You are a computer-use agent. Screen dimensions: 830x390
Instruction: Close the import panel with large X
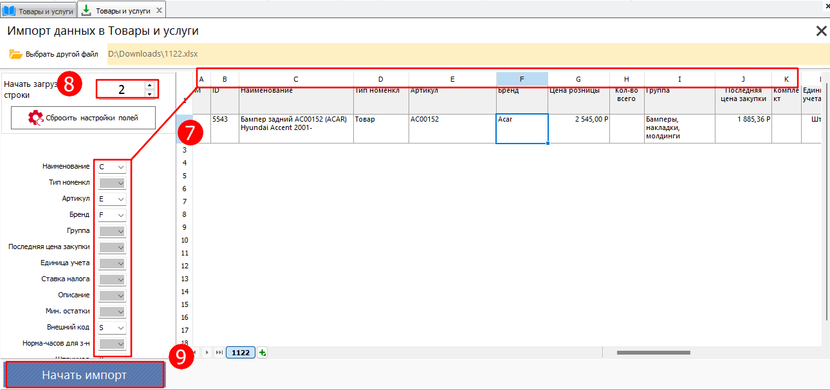[821, 31]
